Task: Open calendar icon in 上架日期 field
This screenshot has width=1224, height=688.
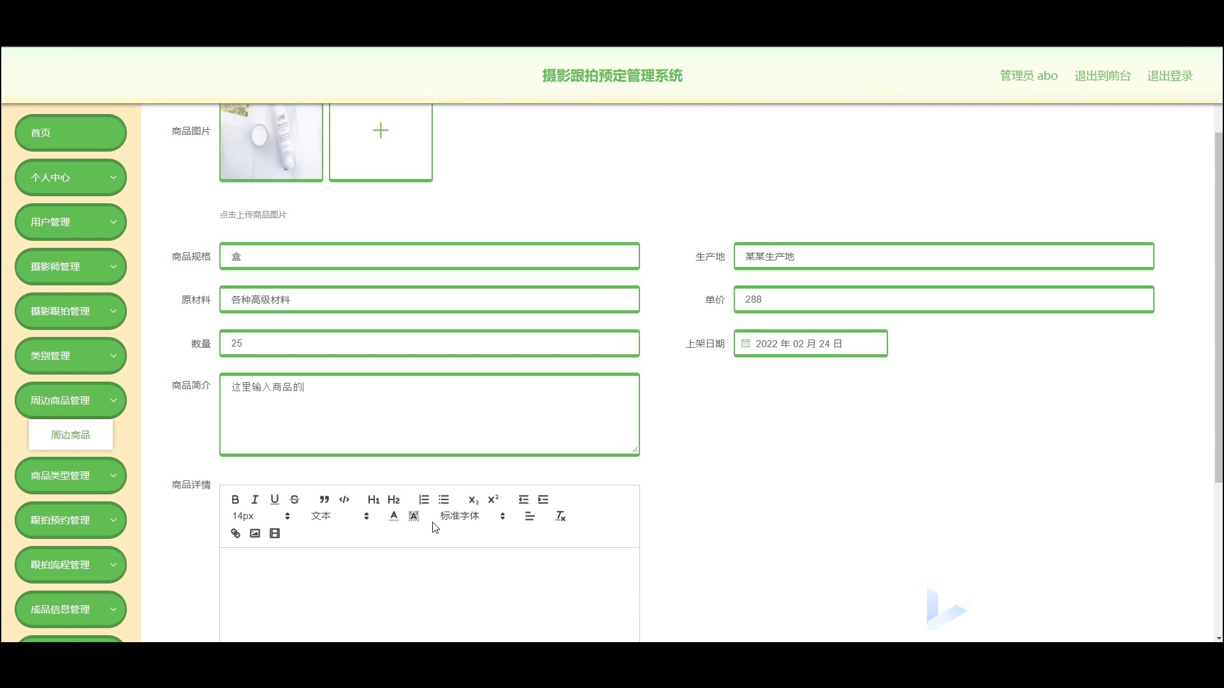Action: coord(745,343)
